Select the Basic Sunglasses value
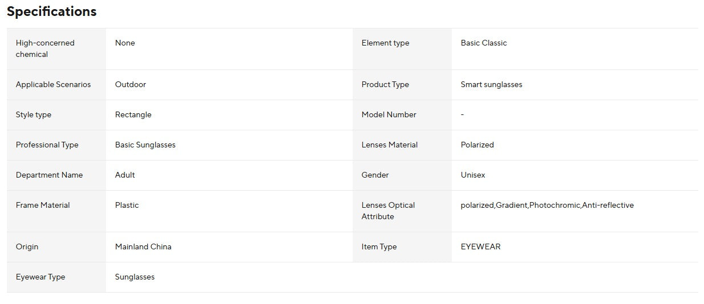 tap(145, 145)
